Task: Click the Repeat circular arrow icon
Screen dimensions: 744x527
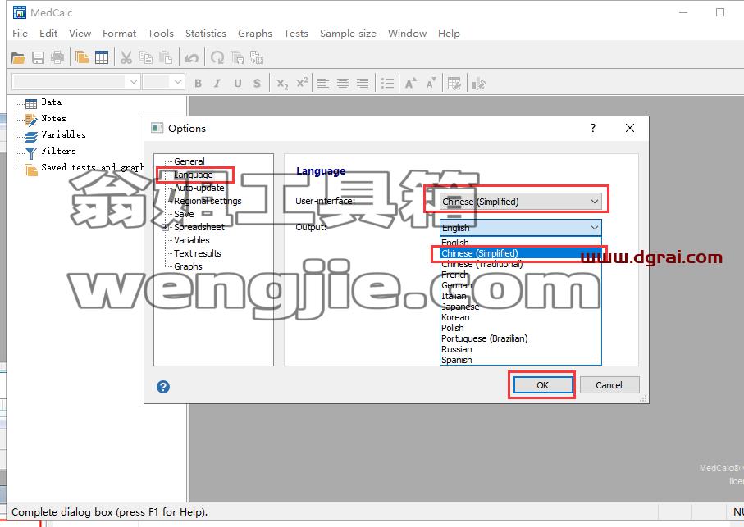Action: point(217,58)
